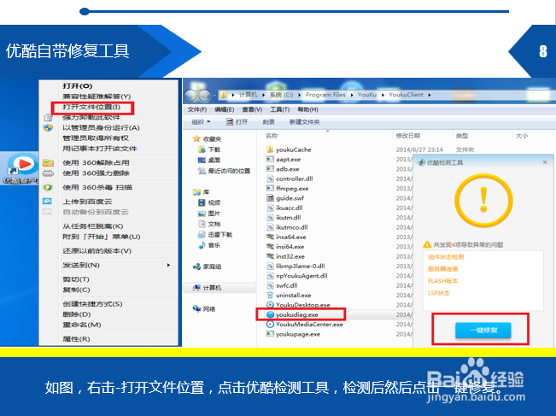Select the guide.swf file icon
This screenshot has height=416, width=556.
coord(270,198)
